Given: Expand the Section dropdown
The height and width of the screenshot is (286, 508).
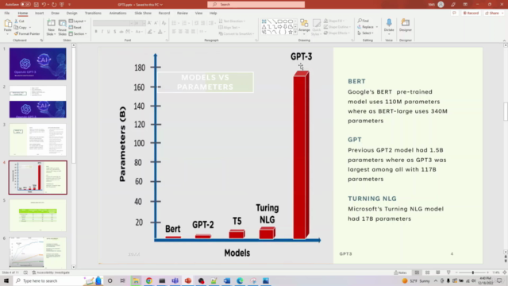Looking at the screenshot, I should [78, 33].
